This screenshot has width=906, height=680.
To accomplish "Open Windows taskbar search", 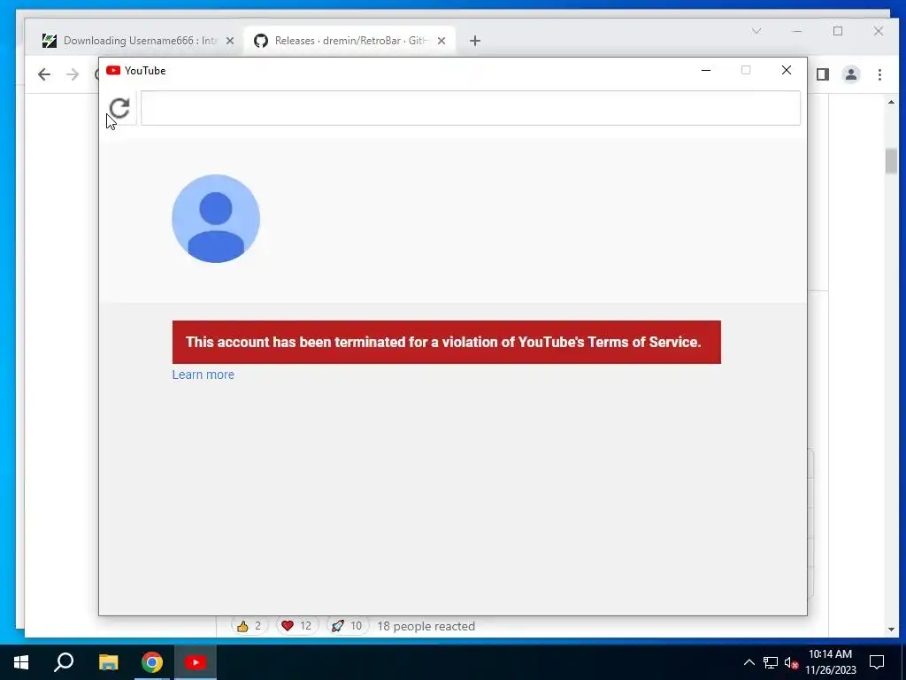I will (64, 662).
